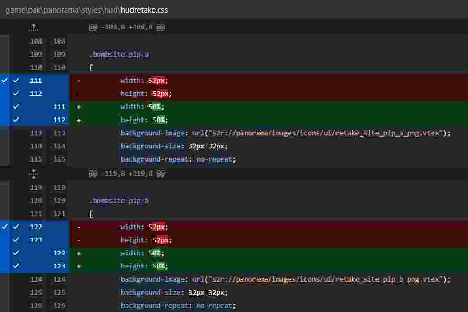Click the '@@ -119,8 +119,8 @@' hunk header
The image size is (468, 312).
click(126, 173)
